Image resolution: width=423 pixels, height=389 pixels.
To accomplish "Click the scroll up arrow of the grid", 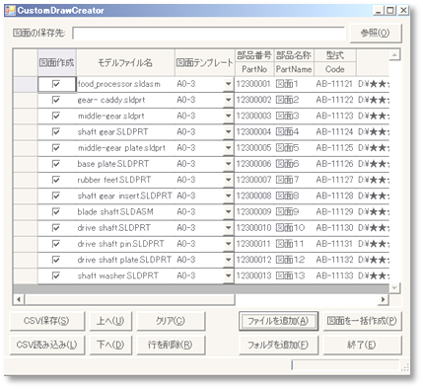I will click(x=394, y=54).
